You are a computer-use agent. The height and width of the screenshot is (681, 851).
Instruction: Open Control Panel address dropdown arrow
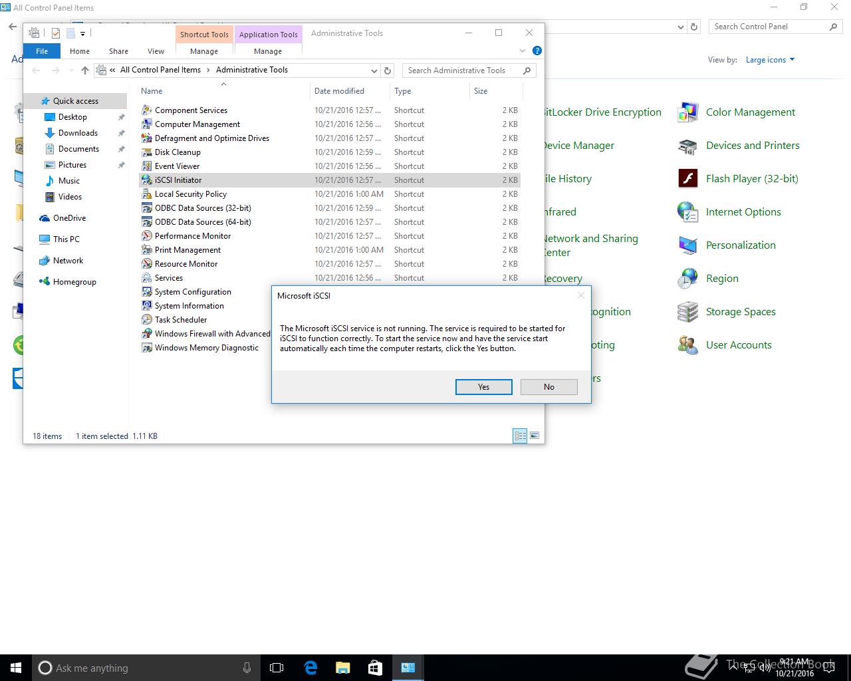click(681, 27)
